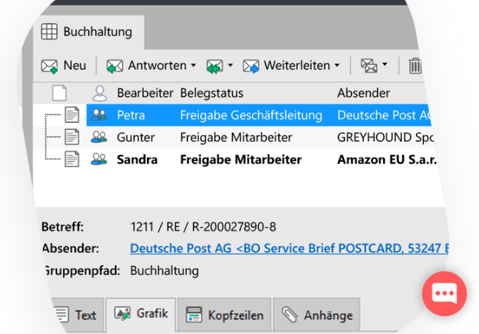Sort by the Belegstatus column header

pos(212,93)
